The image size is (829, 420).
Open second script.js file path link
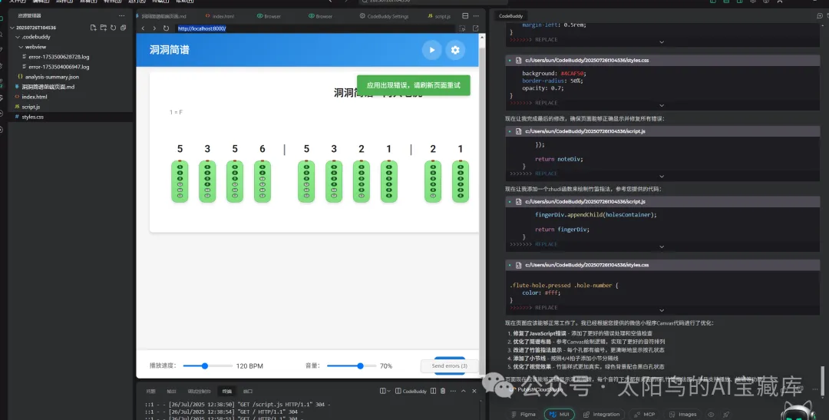[585, 201]
